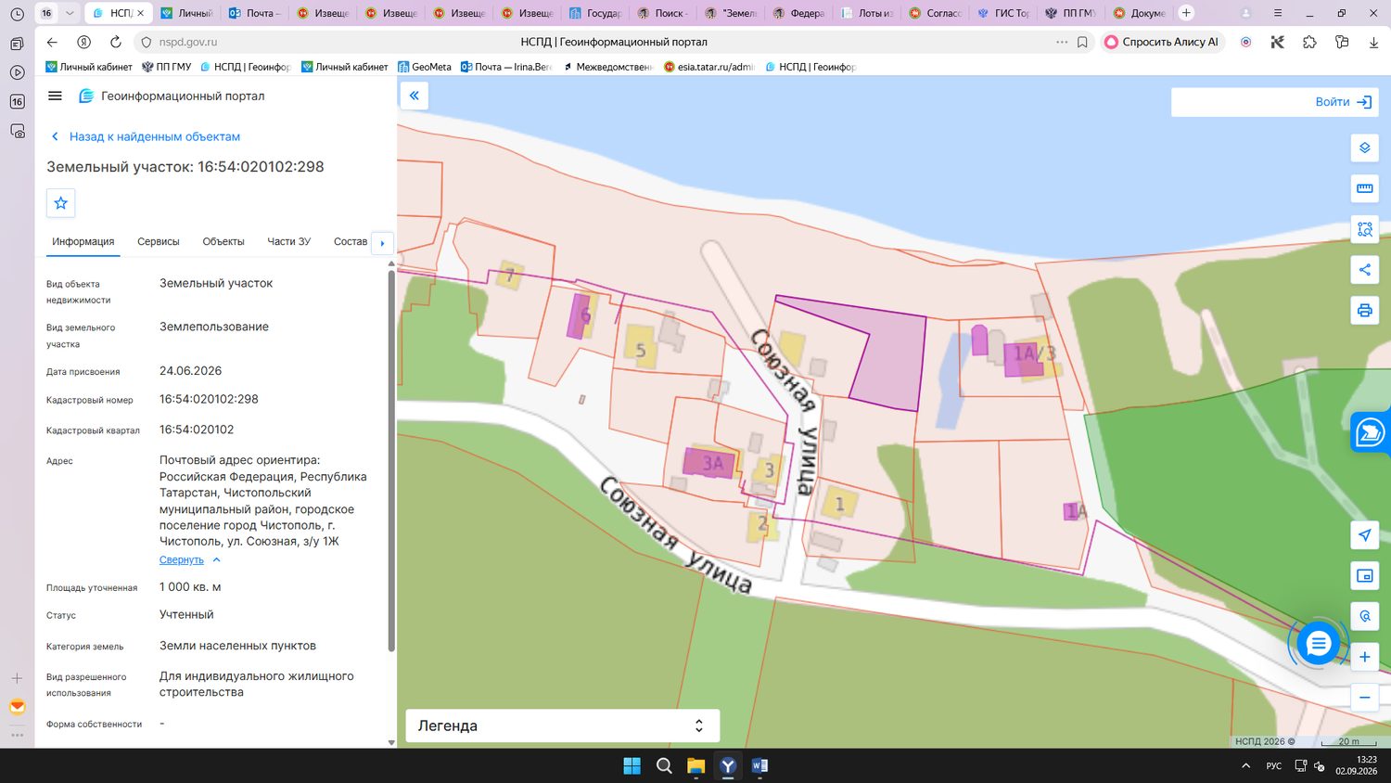This screenshot has height=783, width=1391.
Task: Collapse the left info panel
Action: pos(414,96)
